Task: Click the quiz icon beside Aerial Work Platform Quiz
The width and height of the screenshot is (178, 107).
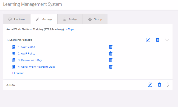Action: (13, 67)
